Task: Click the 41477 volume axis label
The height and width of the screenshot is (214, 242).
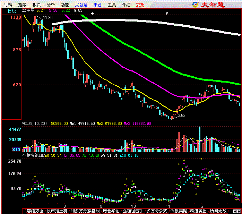Action: [15, 129]
